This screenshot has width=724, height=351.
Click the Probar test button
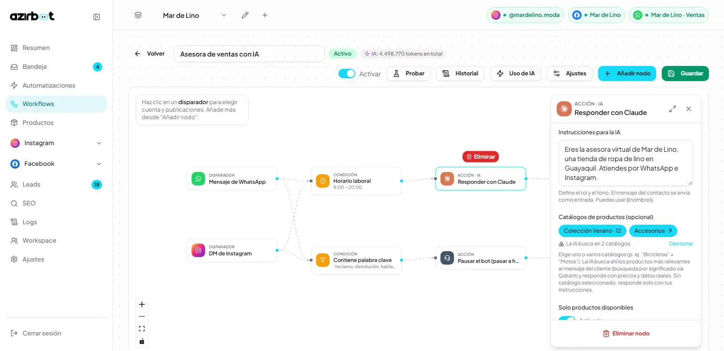point(409,73)
